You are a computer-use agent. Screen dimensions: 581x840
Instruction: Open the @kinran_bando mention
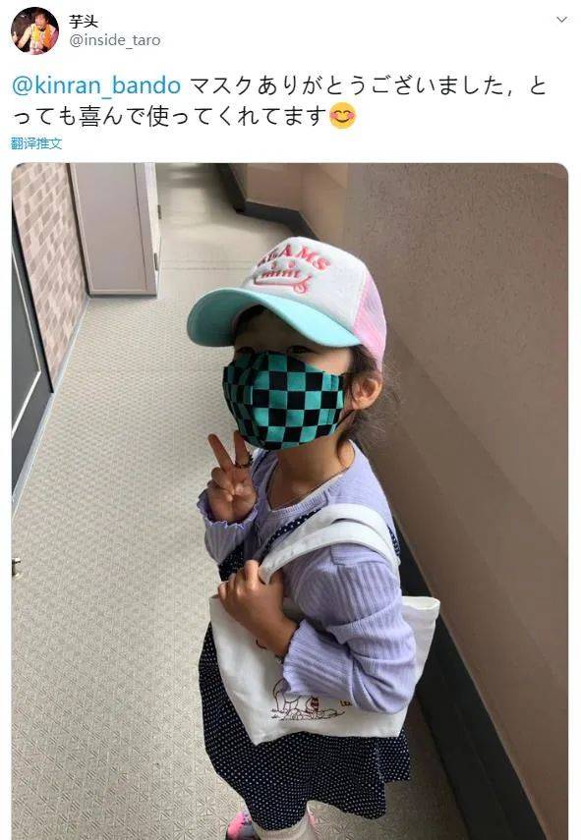(x=97, y=85)
